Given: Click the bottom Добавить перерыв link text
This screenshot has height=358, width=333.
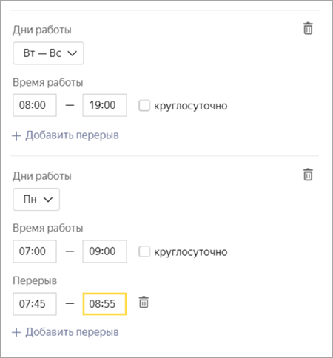Looking at the screenshot, I should click(72, 332).
